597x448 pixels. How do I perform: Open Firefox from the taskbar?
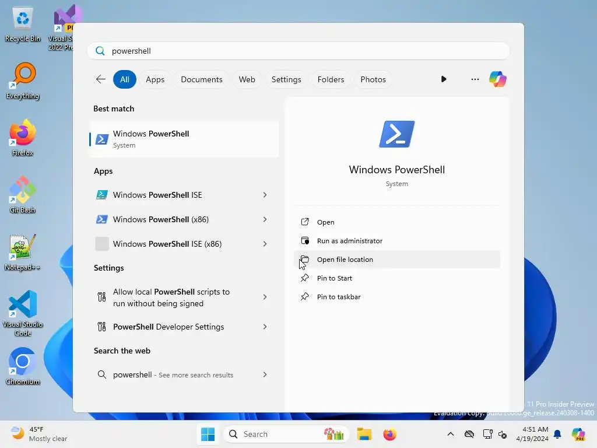[x=389, y=434]
